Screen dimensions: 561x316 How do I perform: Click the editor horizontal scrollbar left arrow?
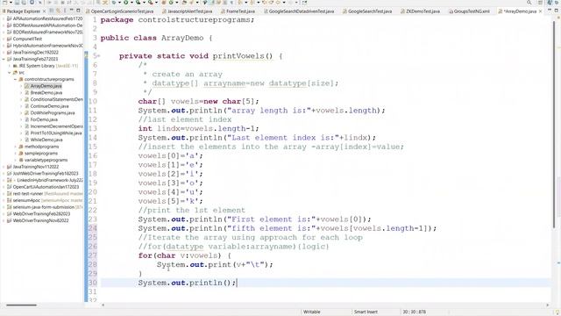[x=103, y=305]
